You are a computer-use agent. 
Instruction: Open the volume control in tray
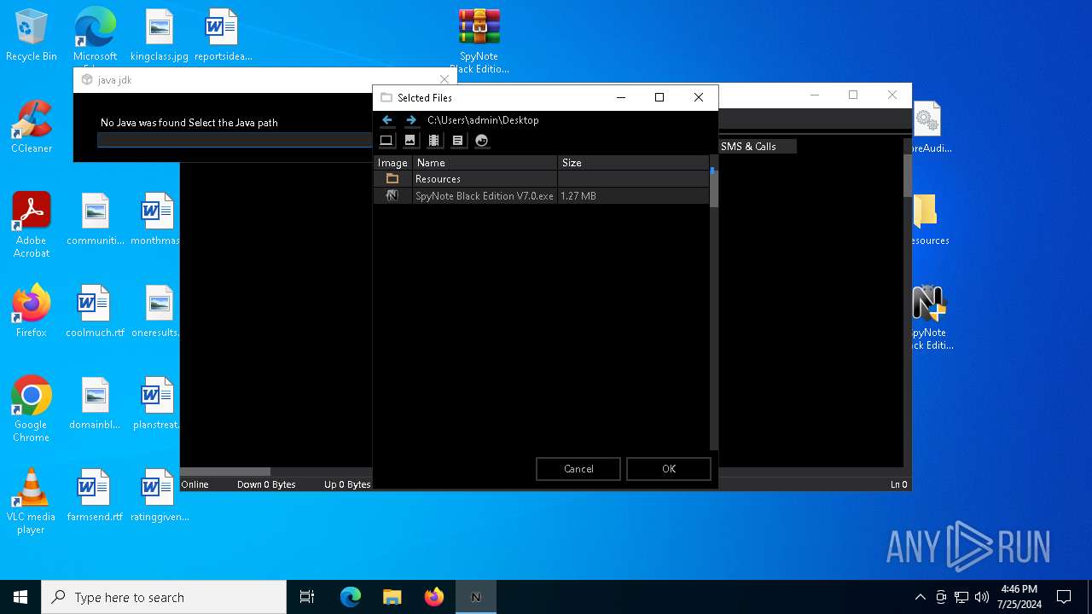point(982,597)
